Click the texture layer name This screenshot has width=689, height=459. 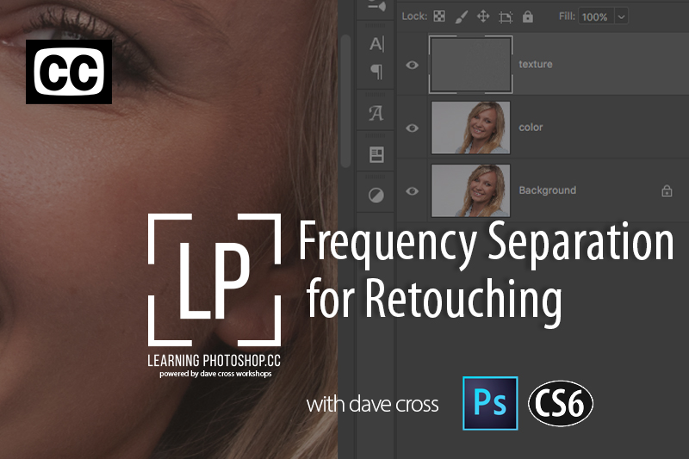[535, 64]
